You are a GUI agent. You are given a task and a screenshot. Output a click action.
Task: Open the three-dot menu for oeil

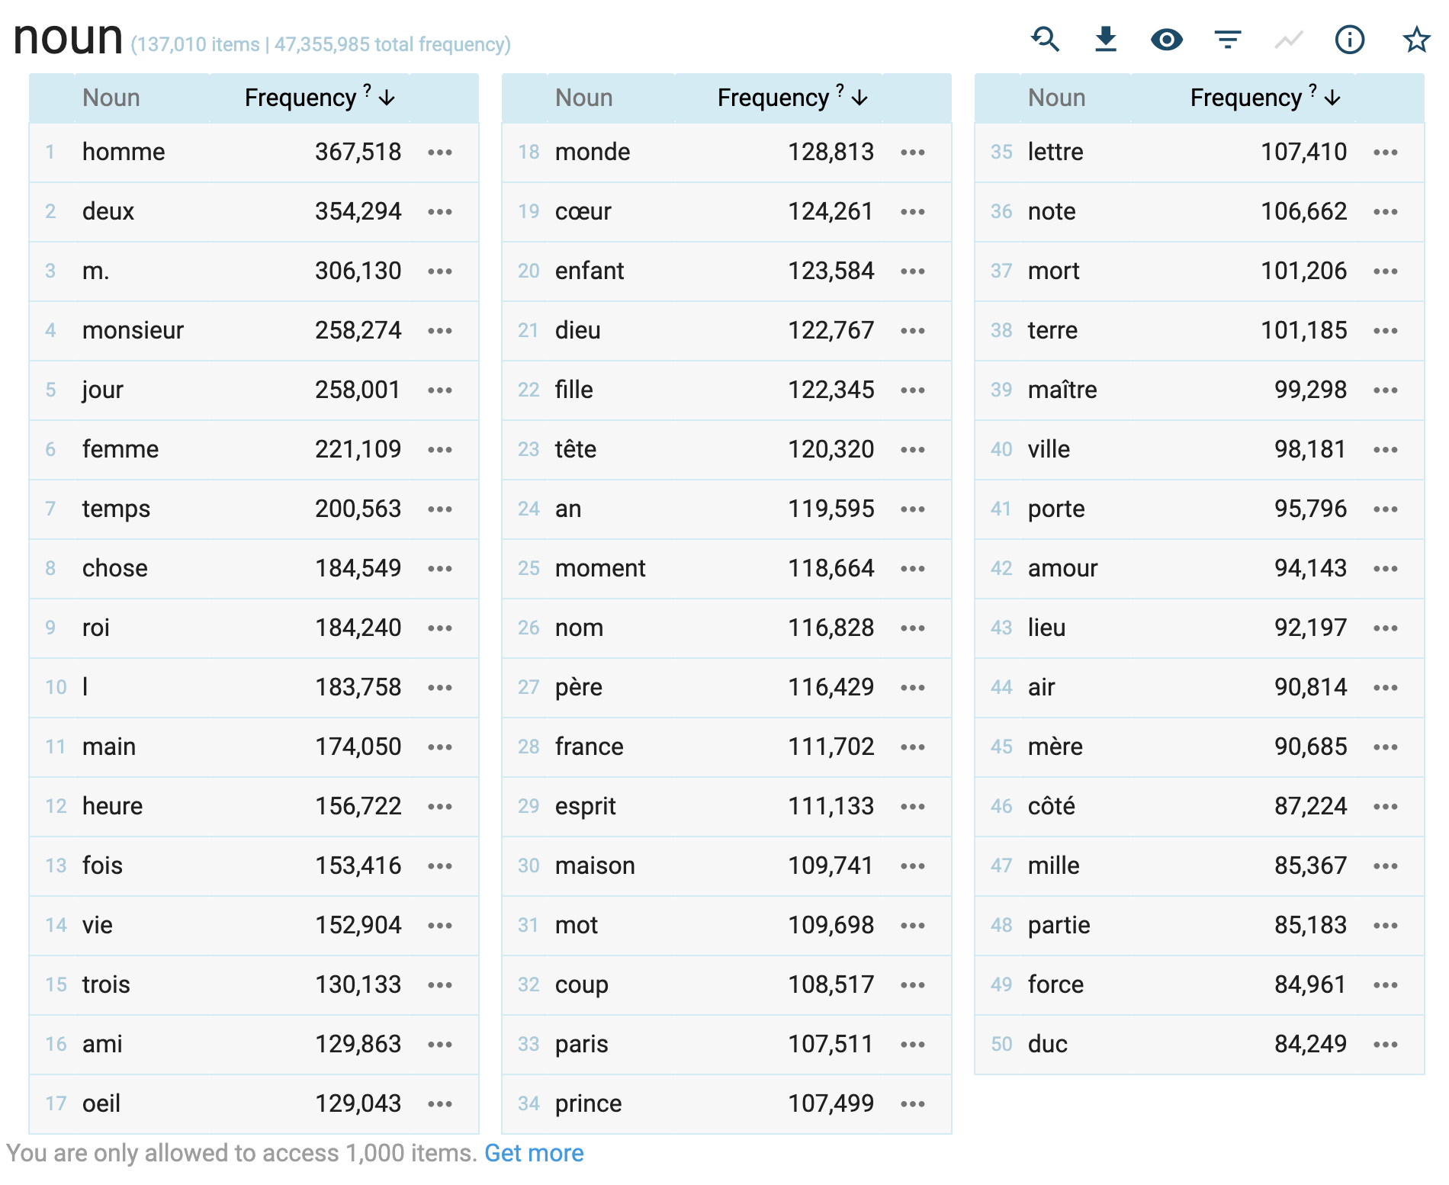point(440,1104)
